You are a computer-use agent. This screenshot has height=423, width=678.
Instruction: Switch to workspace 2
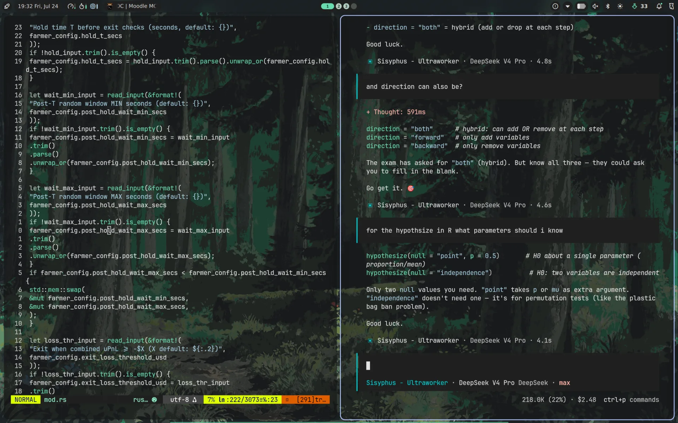pos(339,6)
